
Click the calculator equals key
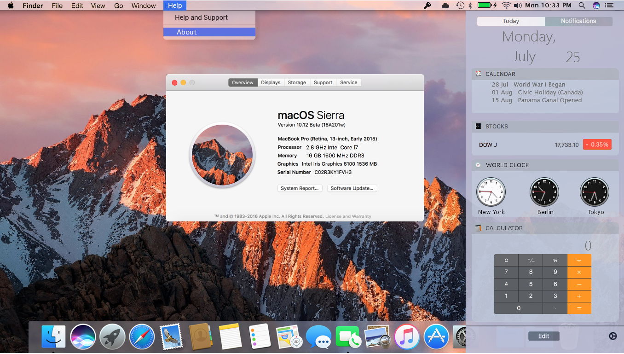579,308
